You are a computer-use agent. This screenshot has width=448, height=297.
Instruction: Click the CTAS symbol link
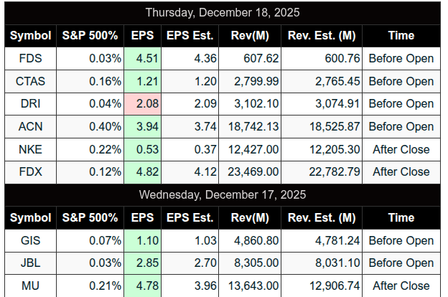tap(30, 81)
